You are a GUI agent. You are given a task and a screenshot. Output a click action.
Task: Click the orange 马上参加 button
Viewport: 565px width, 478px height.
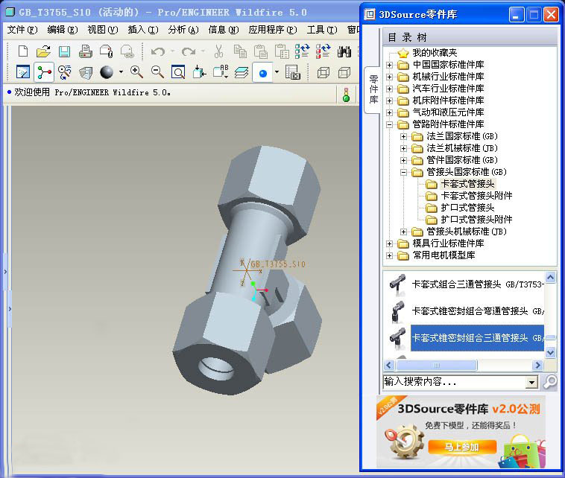tap(462, 447)
